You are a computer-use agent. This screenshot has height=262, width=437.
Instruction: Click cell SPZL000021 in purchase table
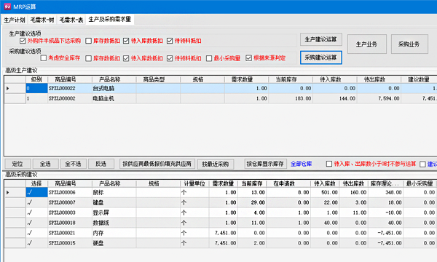[70, 233]
